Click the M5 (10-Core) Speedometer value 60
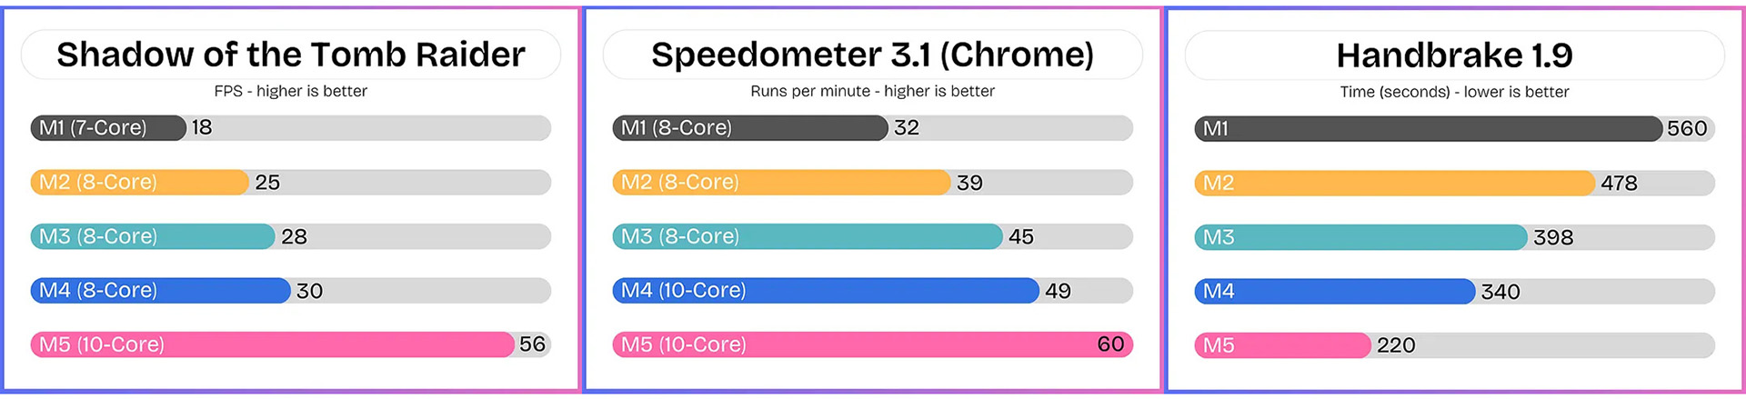The width and height of the screenshot is (1746, 399). (x=1110, y=344)
